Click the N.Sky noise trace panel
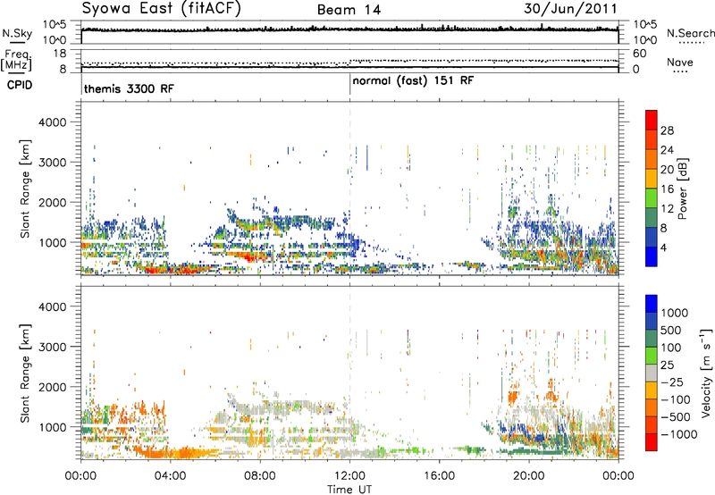Viewport: 715px width, 495px height. click(349, 32)
